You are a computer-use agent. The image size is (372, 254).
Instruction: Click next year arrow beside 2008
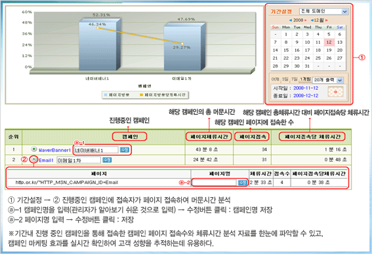click(306, 20)
